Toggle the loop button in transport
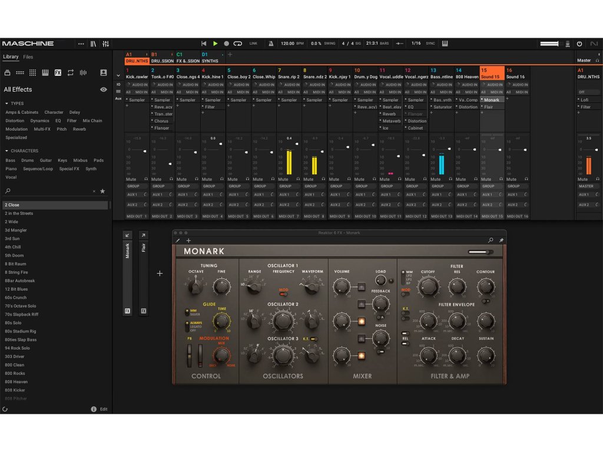This screenshot has width=603, height=452. click(238, 44)
